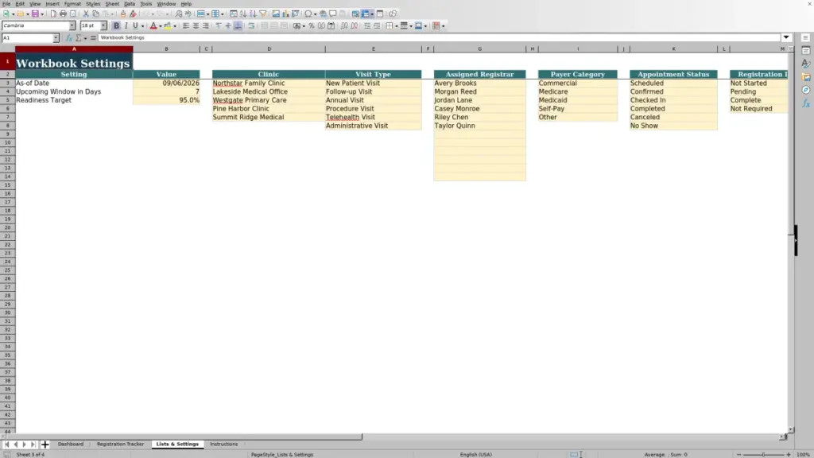The width and height of the screenshot is (814, 458).
Task: Open Select Function sum dropdown arrow
Action: (x=85, y=38)
